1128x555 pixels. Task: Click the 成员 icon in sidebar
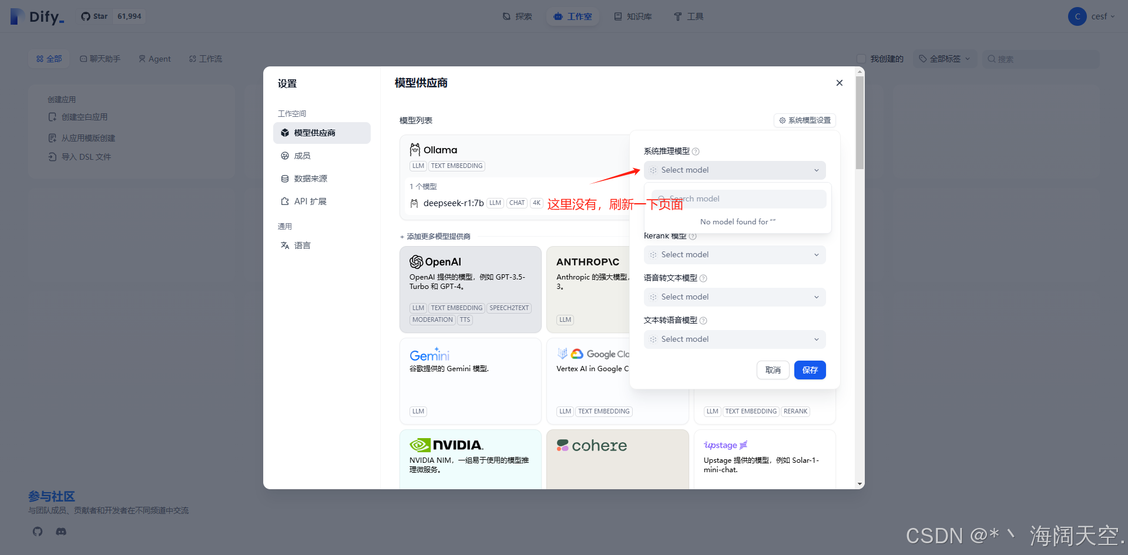point(285,156)
